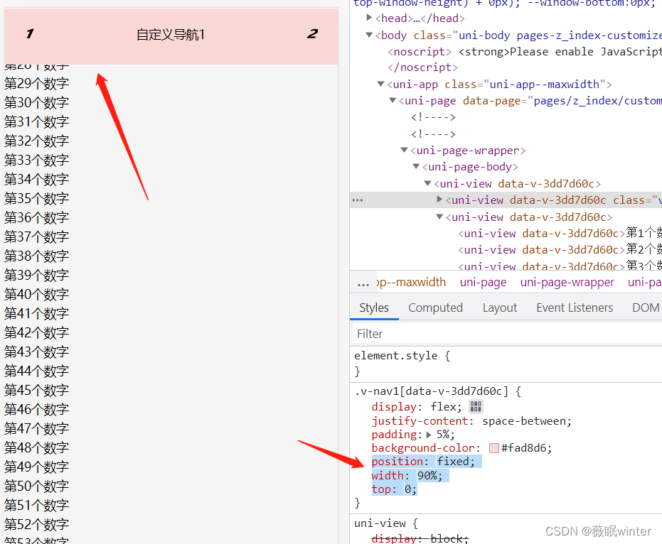Select the 第2个数字 uni-view DOM row

pos(560,250)
